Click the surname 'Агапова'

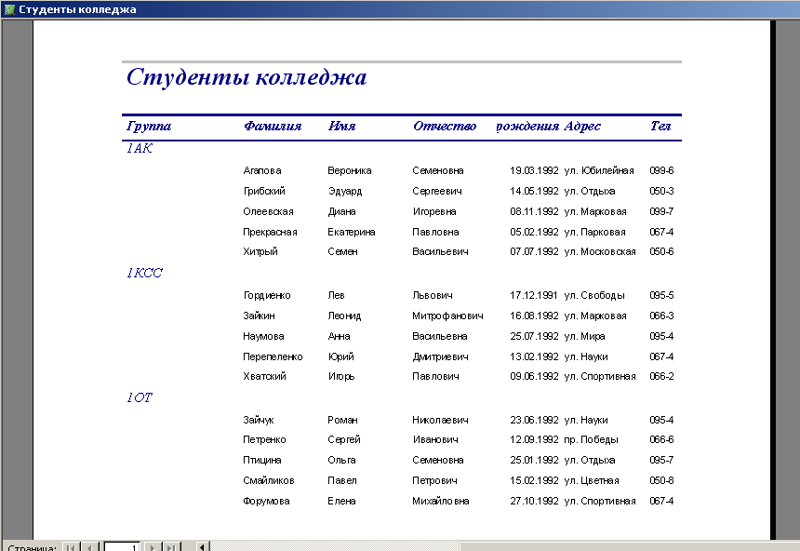262,170
